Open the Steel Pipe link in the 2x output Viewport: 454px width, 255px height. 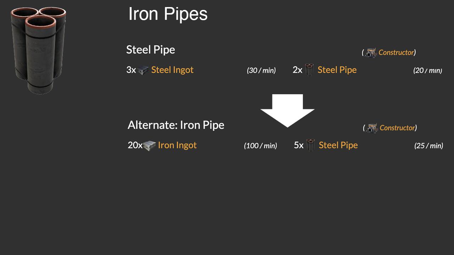point(337,70)
